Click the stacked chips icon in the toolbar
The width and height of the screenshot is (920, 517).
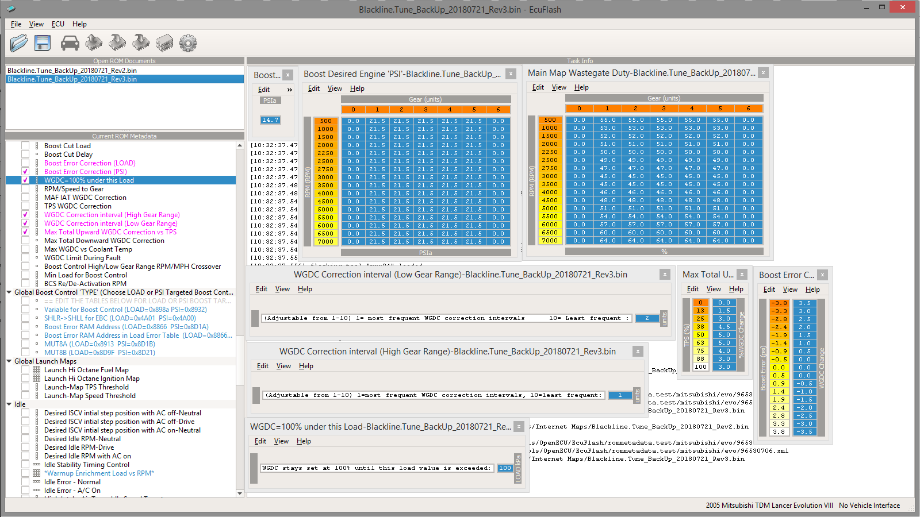(164, 43)
